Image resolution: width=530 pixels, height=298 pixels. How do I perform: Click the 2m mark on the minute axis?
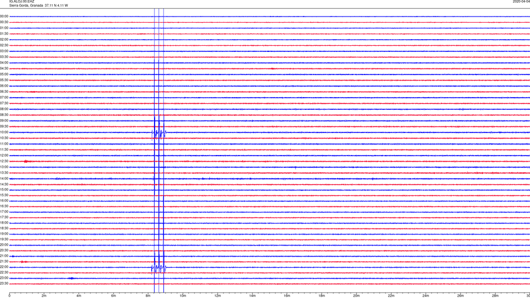coord(44,296)
